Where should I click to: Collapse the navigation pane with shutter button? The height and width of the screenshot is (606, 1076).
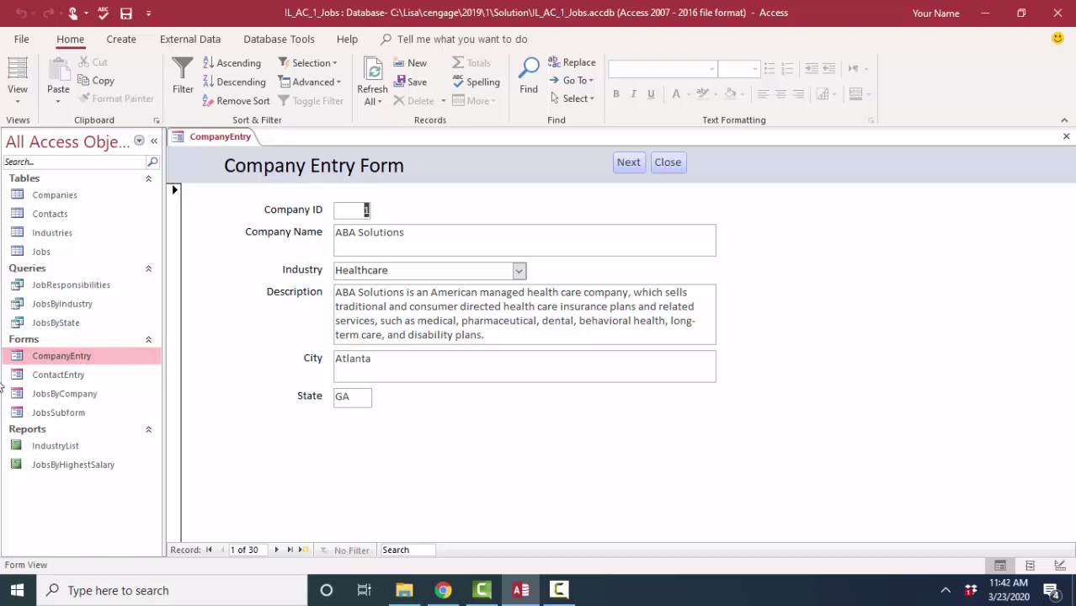pos(154,141)
